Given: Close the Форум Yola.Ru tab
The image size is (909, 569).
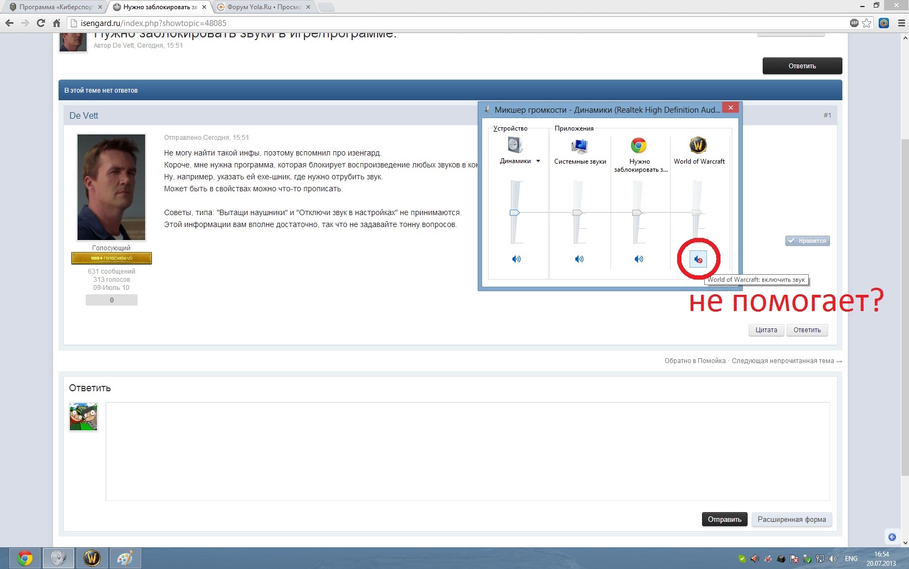Looking at the screenshot, I should point(308,7).
